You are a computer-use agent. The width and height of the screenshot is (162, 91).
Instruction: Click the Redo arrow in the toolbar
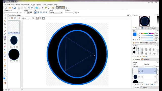pyautogui.click(x=32, y=8)
